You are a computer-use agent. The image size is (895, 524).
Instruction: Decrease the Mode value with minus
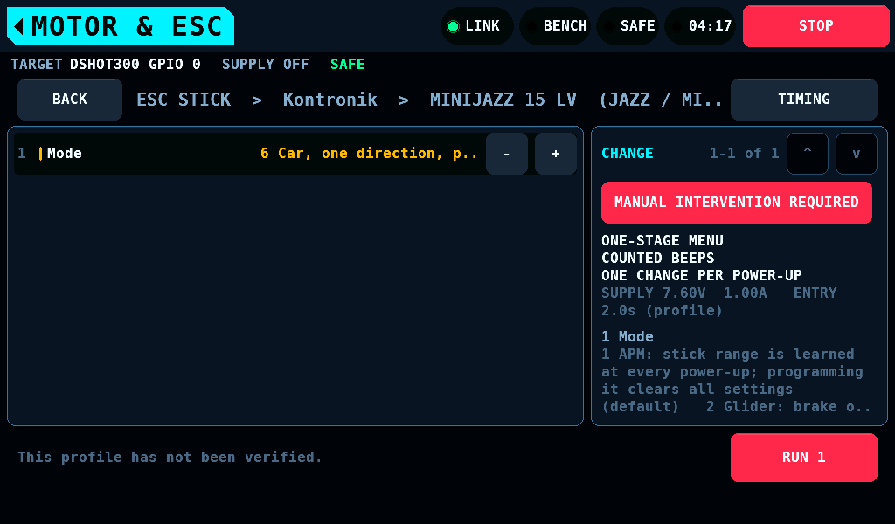(x=506, y=154)
